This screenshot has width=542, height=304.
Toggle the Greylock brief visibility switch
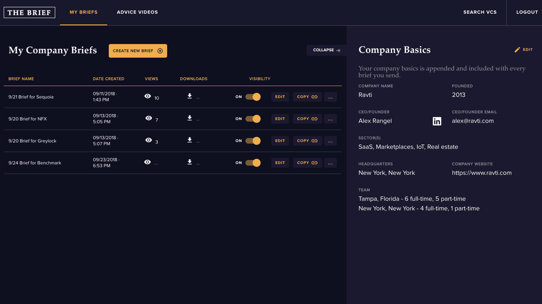[253, 141]
